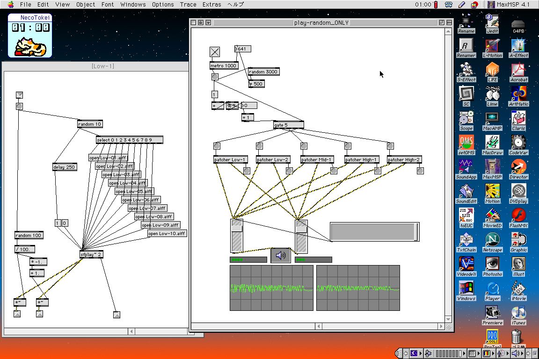Open the CodeWar desktop icon
539x359 pixels.
click(518, 145)
